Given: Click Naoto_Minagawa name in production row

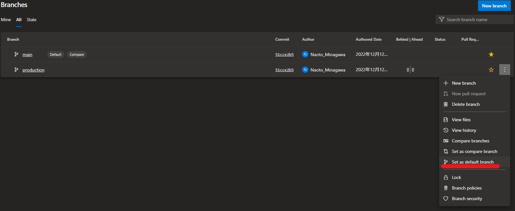Looking at the screenshot, I should [328, 70].
